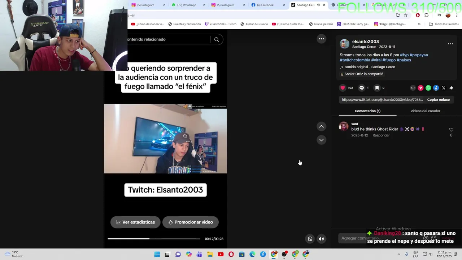The height and width of the screenshot is (260, 462).
Task: Like the video with the heart icon
Action: tap(343, 88)
